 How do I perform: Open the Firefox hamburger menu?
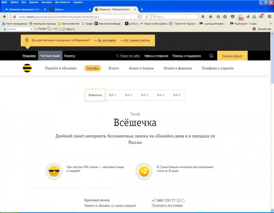point(269,17)
